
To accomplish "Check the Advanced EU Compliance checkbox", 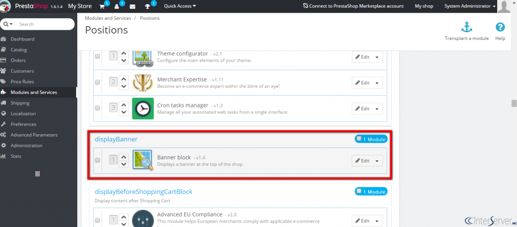I will click(x=97, y=220).
